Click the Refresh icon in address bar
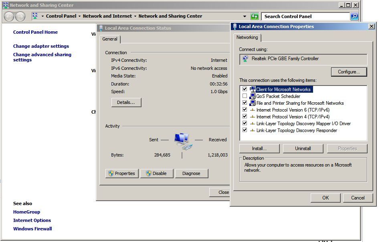380x242 pixels. point(255,16)
